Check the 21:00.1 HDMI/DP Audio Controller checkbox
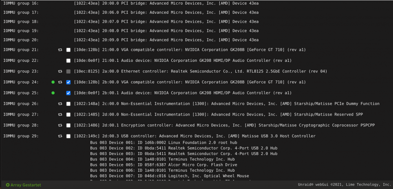393x189 pixels. pos(68,61)
